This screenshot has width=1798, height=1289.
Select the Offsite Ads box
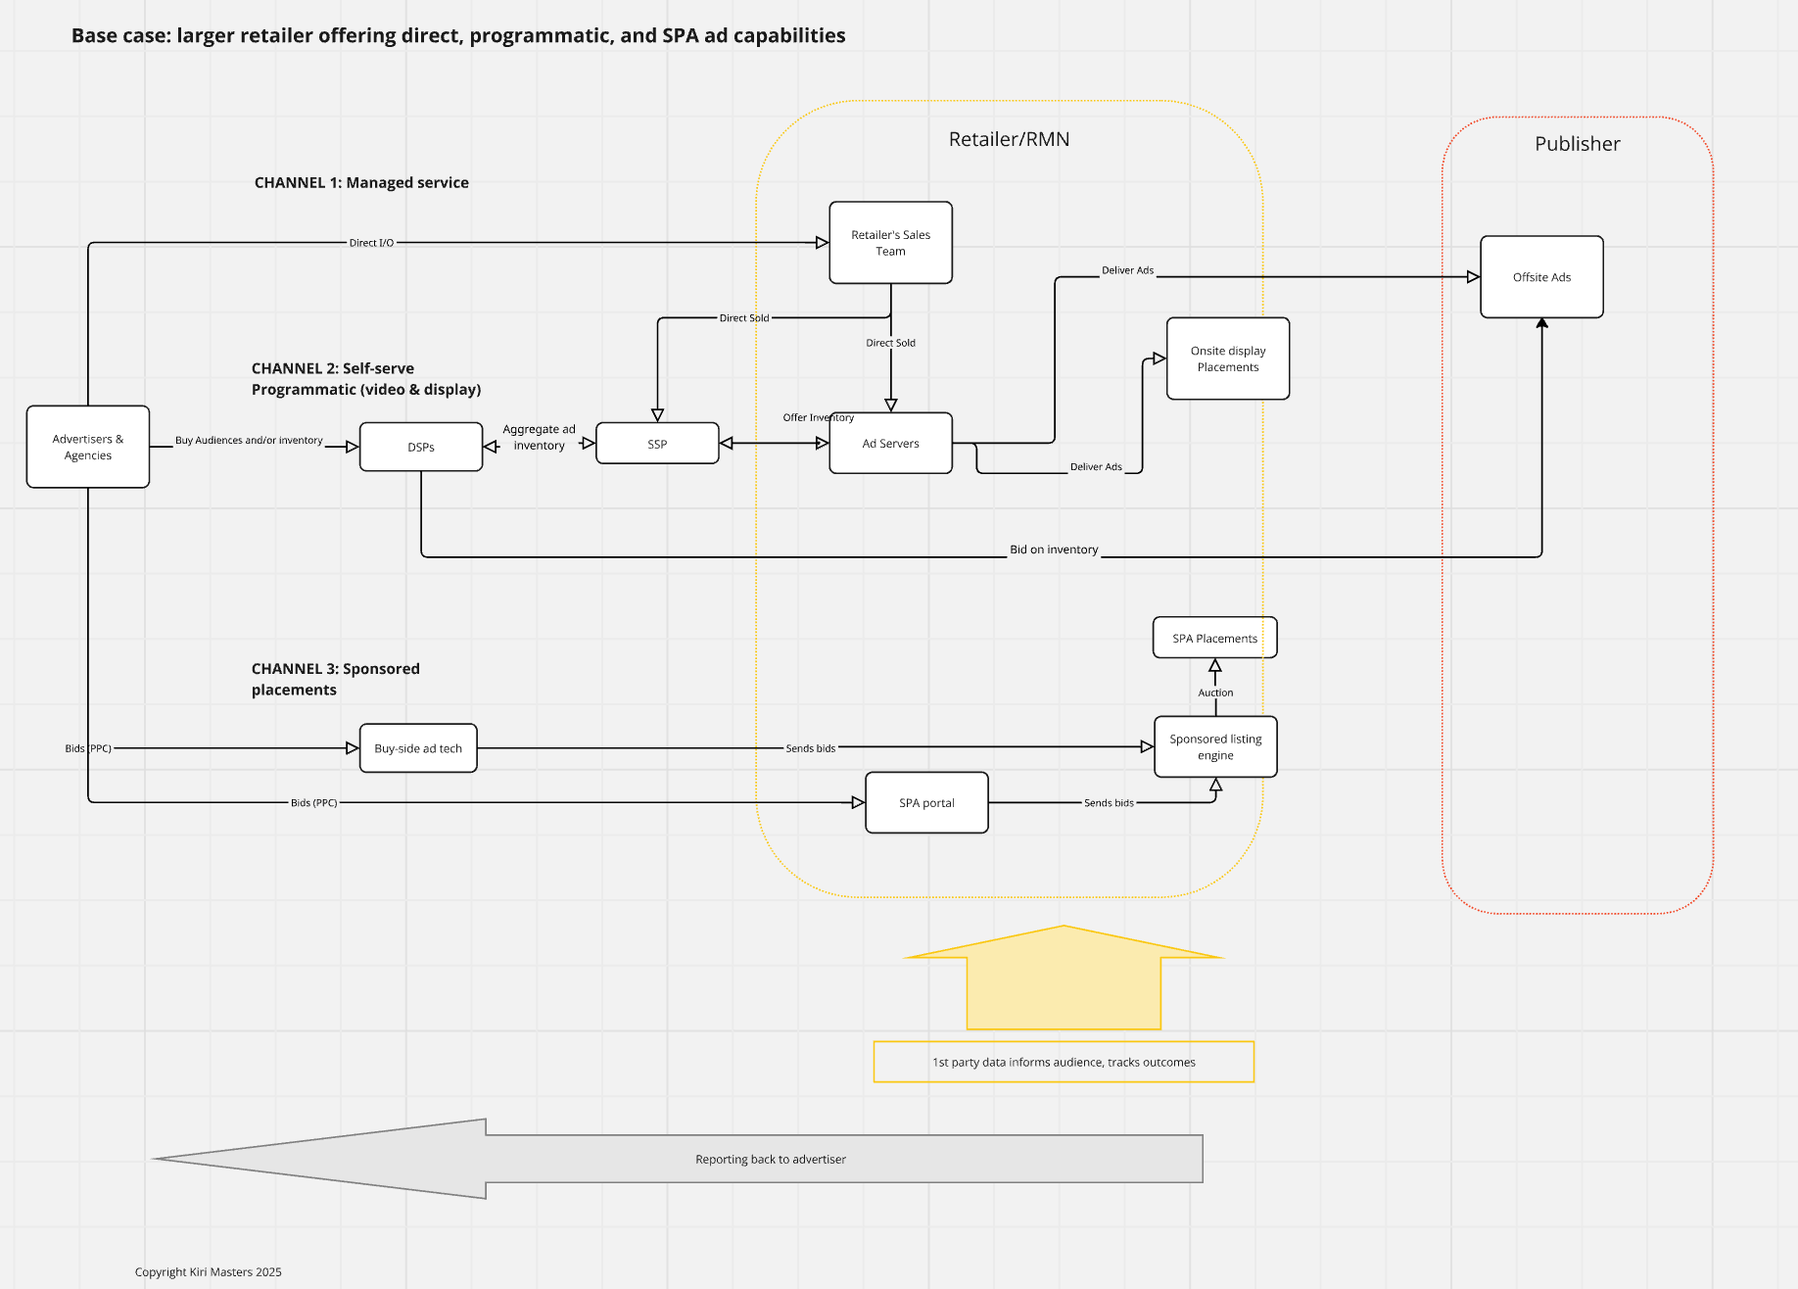click(1541, 277)
